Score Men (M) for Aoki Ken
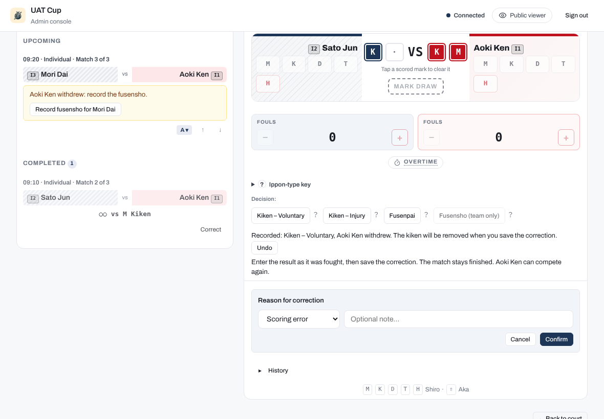The image size is (604, 419). [x=485, y=64]
